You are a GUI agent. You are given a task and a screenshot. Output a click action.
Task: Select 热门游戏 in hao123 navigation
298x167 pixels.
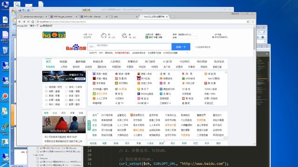click(150, 62)
